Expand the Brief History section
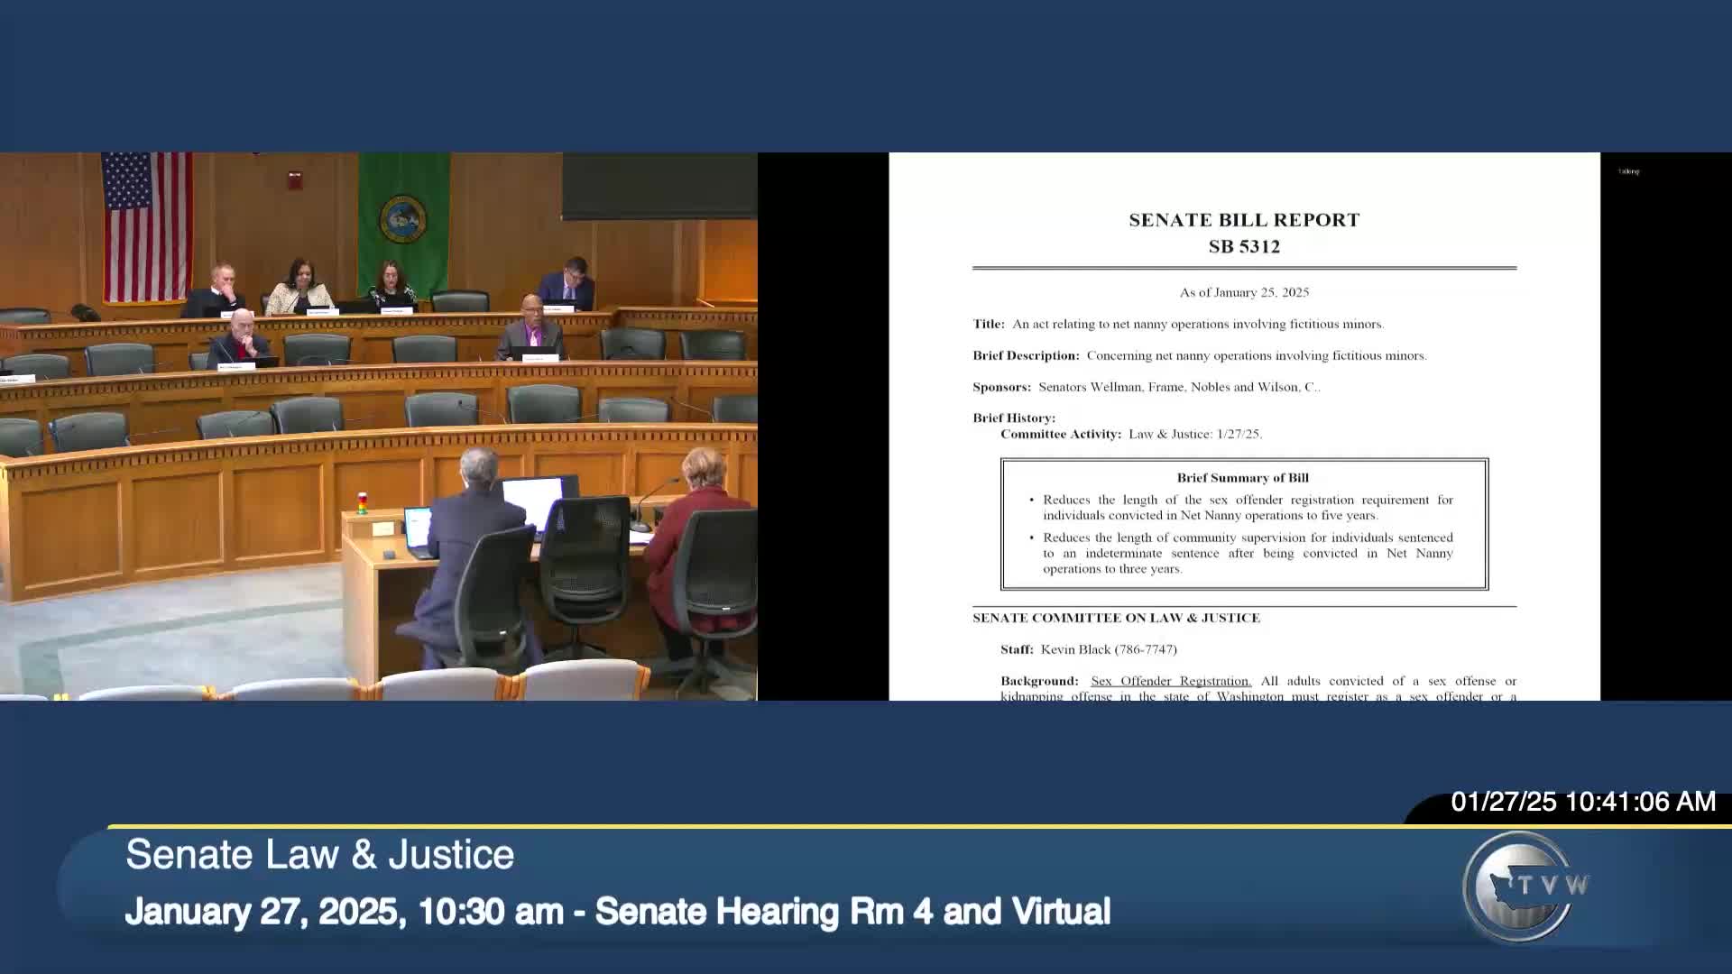The image size is (1732, 974). [1012, 418]
